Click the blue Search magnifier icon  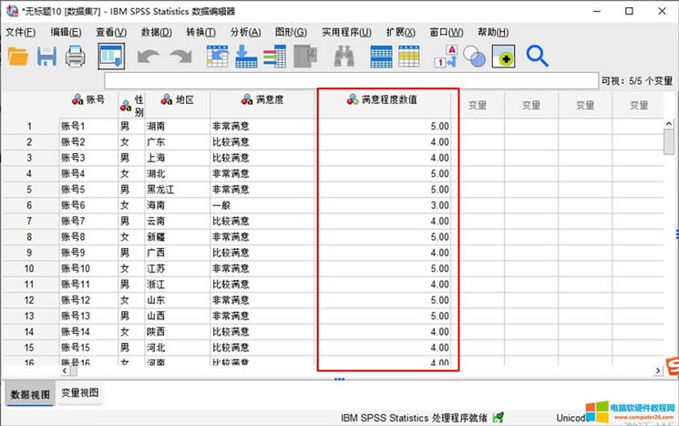click(537, 57)
